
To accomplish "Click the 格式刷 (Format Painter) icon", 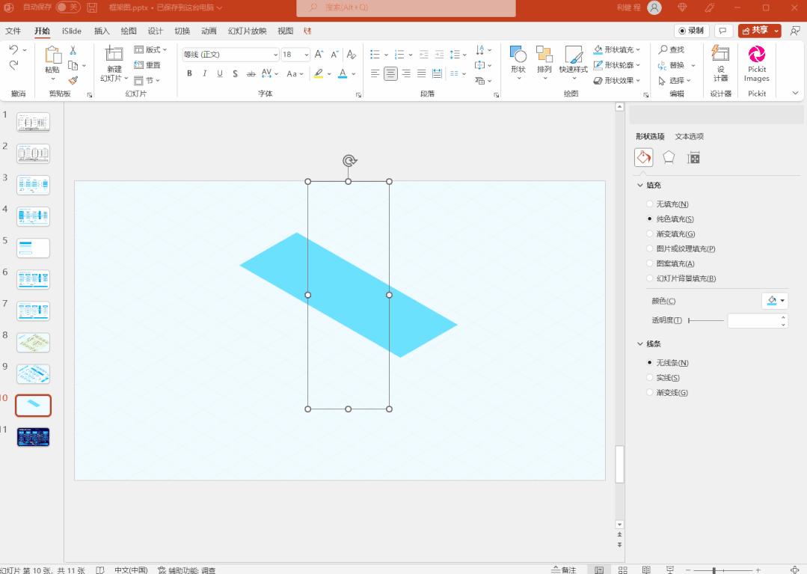I will [x=73, y=79].
